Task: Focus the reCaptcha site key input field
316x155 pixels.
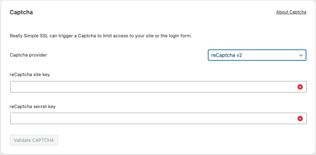Action: [x=158, y=87]
